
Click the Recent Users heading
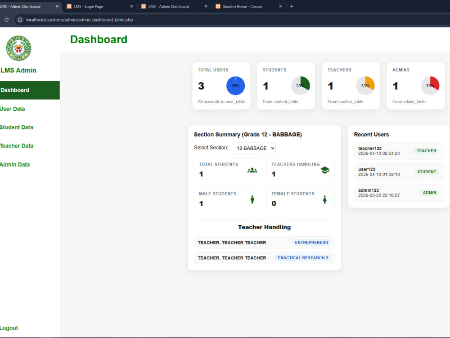(x=371, y=134)
